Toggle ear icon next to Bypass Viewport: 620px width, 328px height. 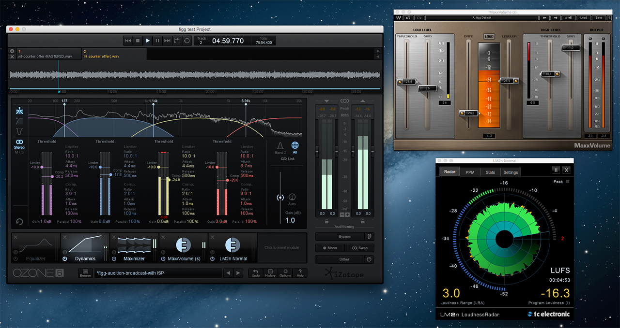[x=369, y=237]
